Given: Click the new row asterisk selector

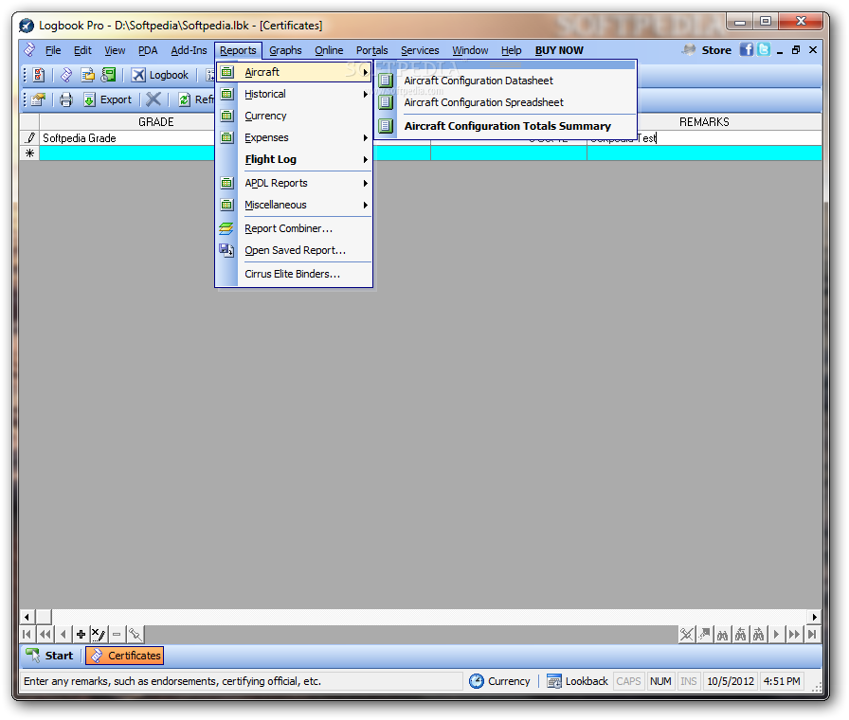Looking at the screenshot, I should click(29, 153).
